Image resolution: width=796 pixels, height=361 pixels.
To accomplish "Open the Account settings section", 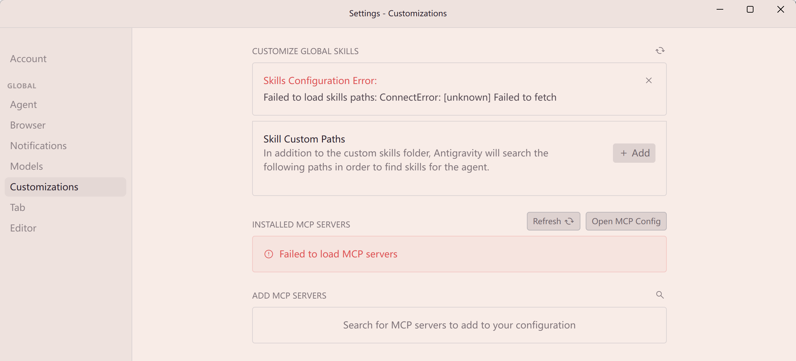I will pyautogui.click(x=28, y=59).
